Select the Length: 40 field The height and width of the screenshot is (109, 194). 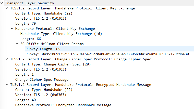tap(25, 100)
